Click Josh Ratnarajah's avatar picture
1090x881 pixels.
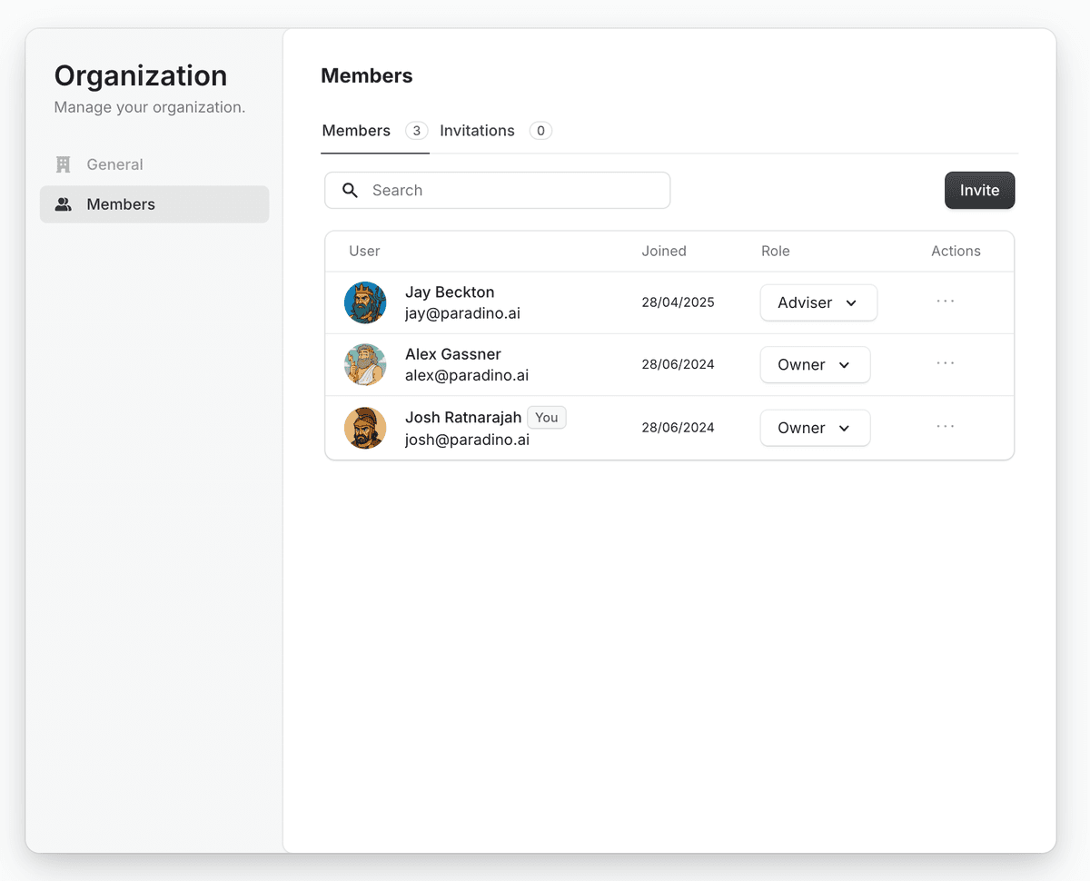pos(365,428)
